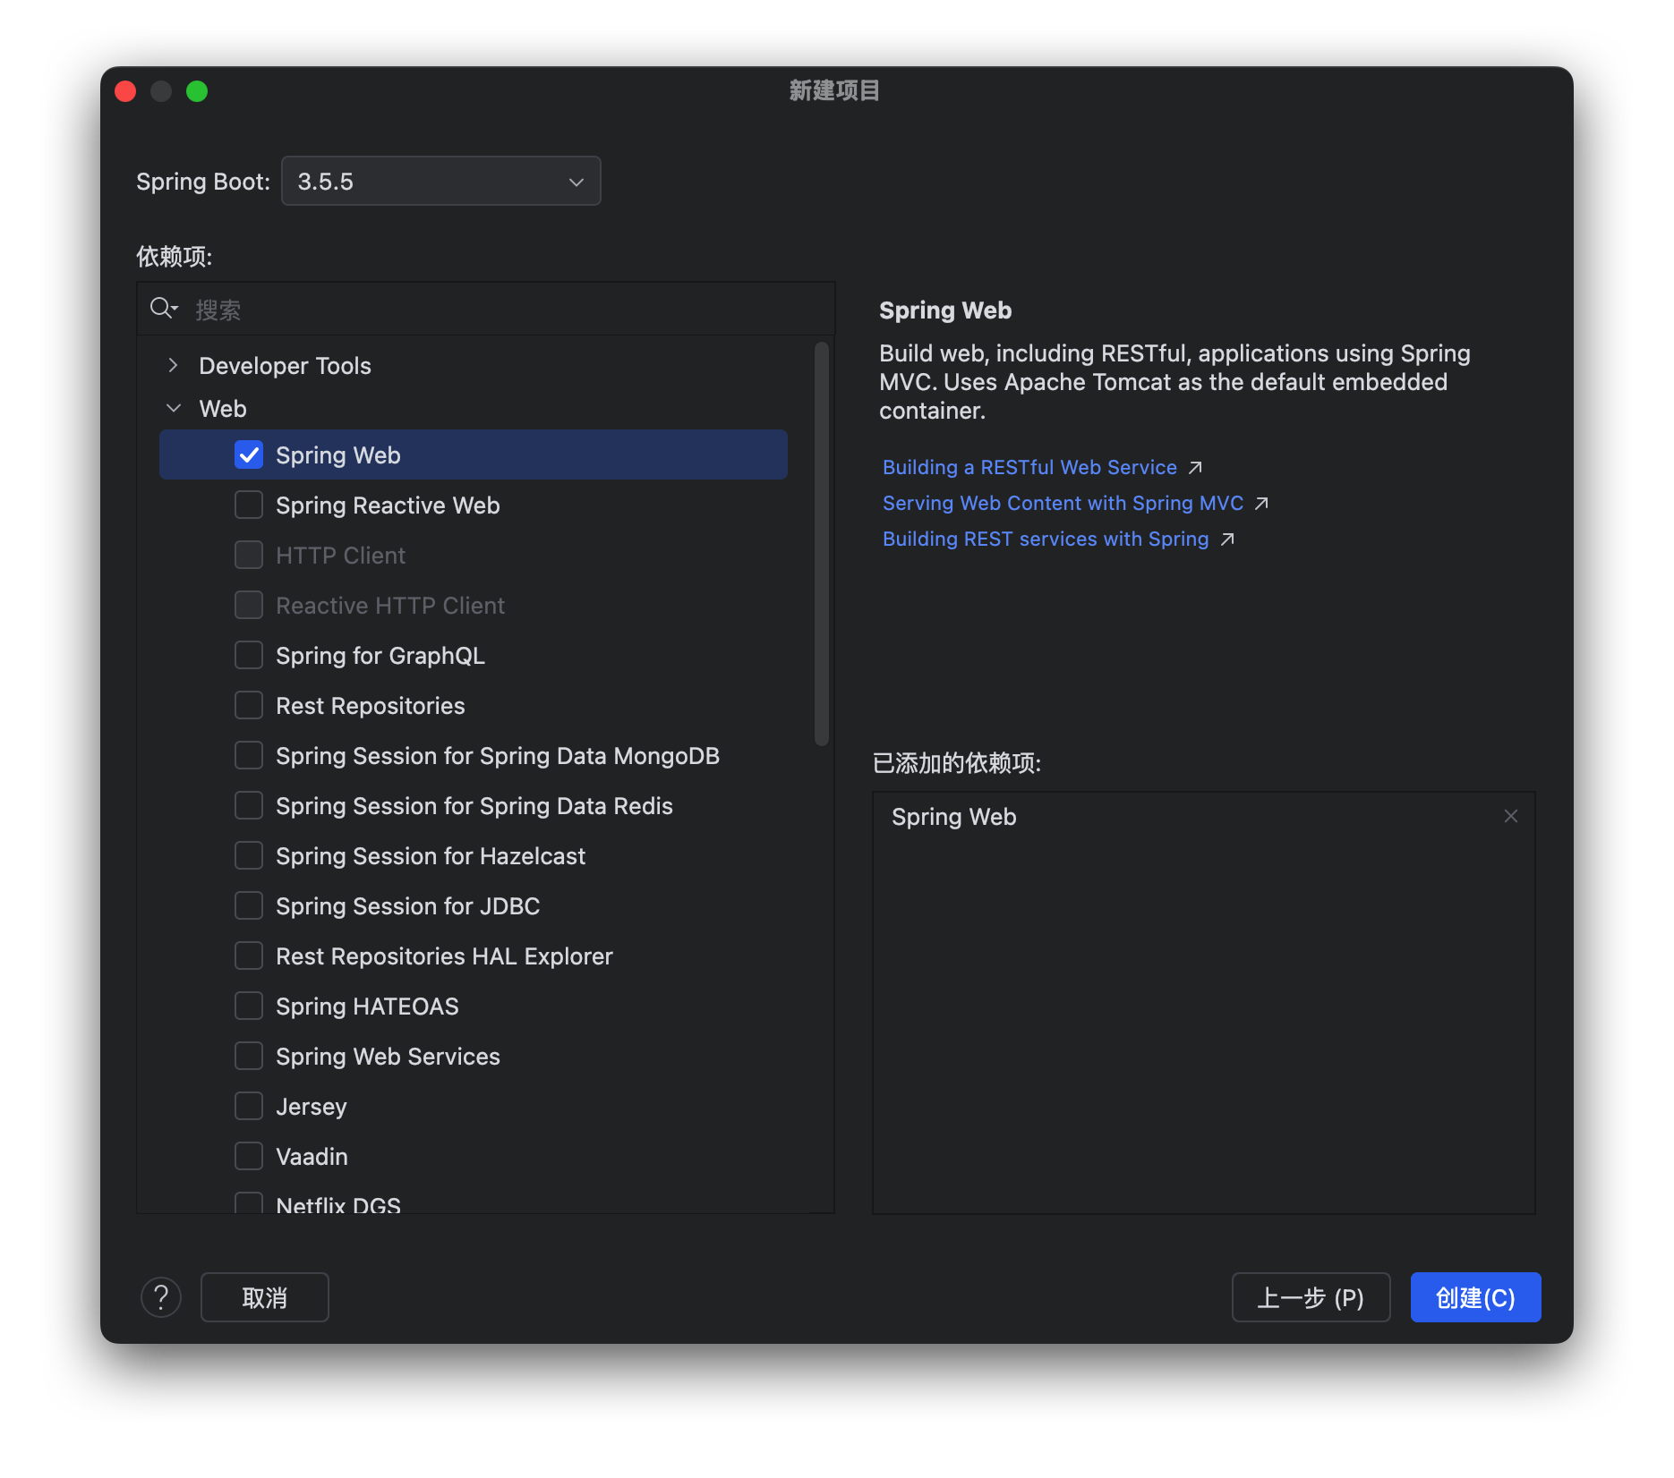The image size is (1674, 1478).
Task: Open the help question mark icon
Action: (x=161, y=1296)
